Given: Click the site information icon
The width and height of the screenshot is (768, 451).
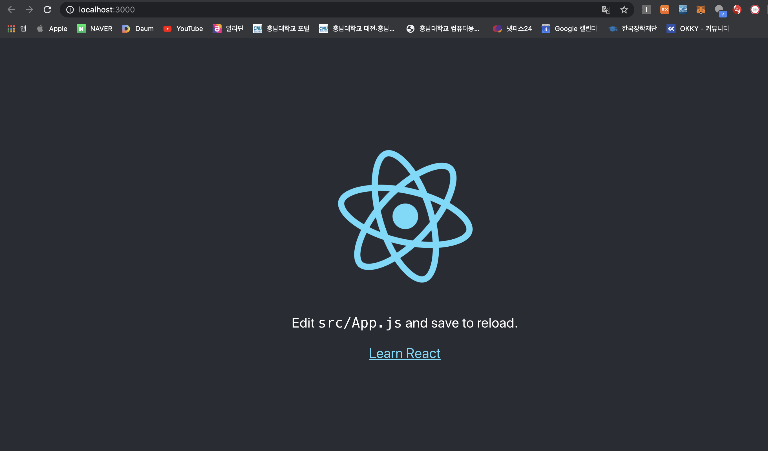Looking at the screenshot, I should click(70, 10).
